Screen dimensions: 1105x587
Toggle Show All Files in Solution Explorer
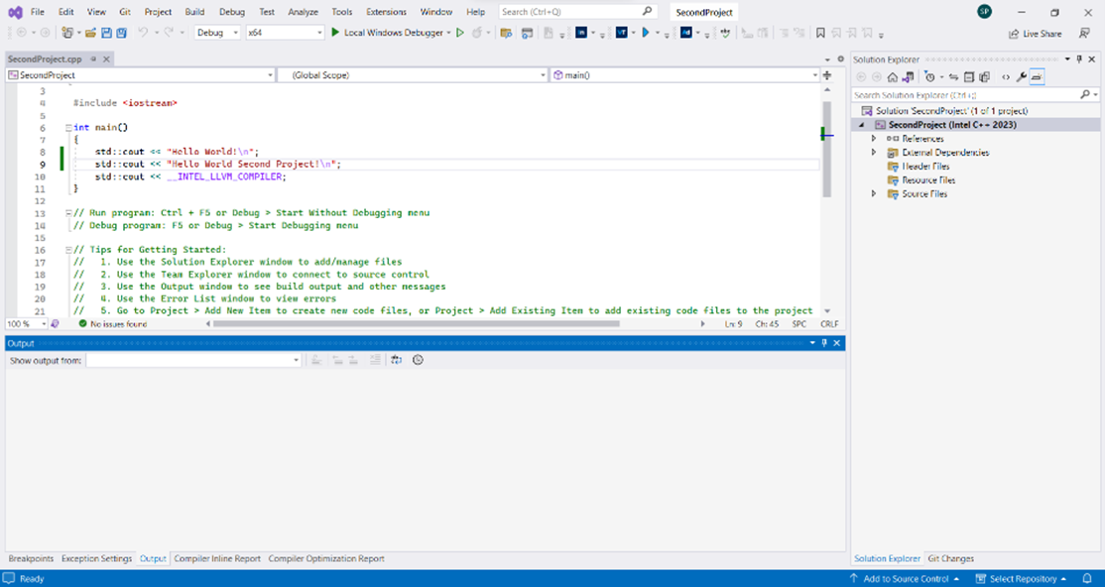[x=984, y=76]
